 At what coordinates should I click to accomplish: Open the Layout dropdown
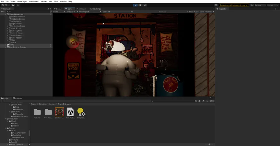coord(273,5)
